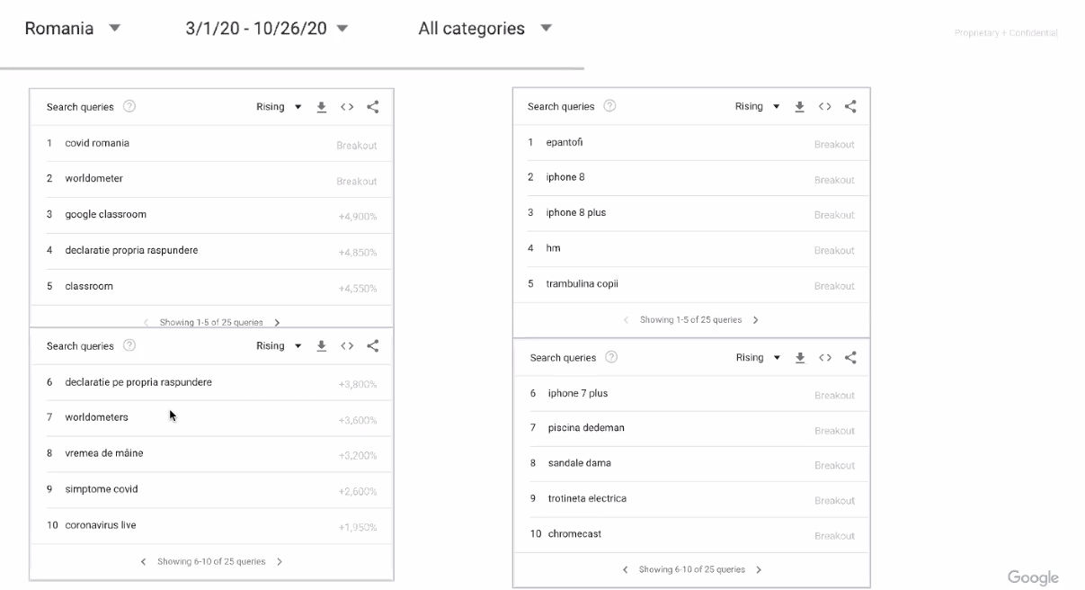Open embed icon in the bottom-left queries panel
Viewport: 1085px width, 590px height.
click(347, 346)
